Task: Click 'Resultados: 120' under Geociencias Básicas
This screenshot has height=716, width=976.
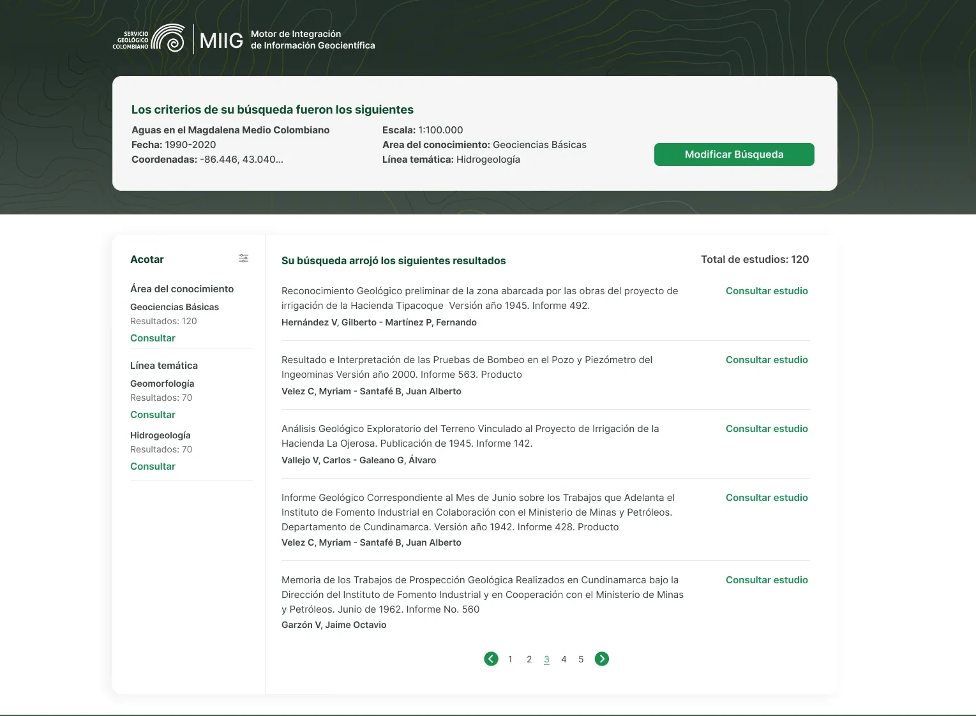Action: (163, 321)
